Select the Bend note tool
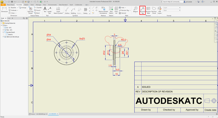 [37, 13]
